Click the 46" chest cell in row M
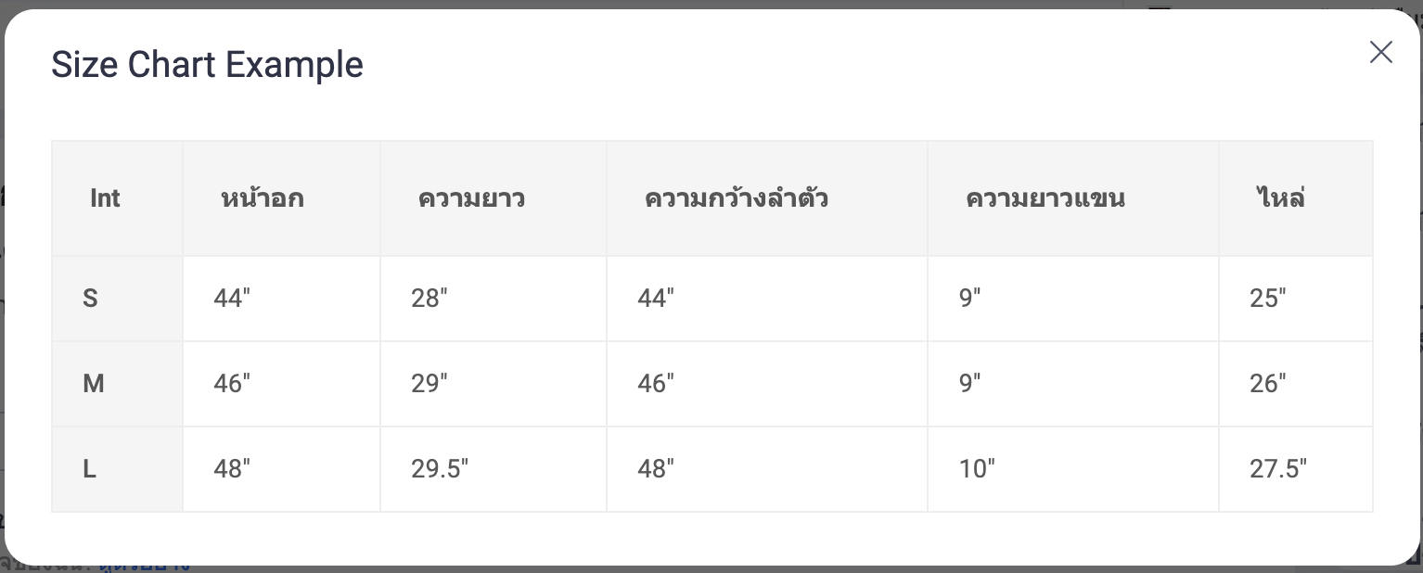Image resolution: width=1423 pixels, height=573 pixels. 281,384
